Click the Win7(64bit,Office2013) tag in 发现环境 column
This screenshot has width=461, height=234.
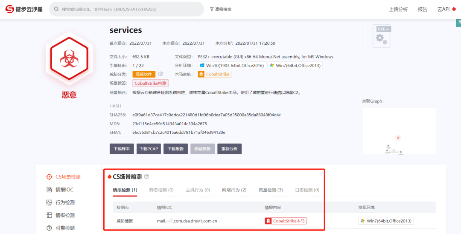click(386, 221)
